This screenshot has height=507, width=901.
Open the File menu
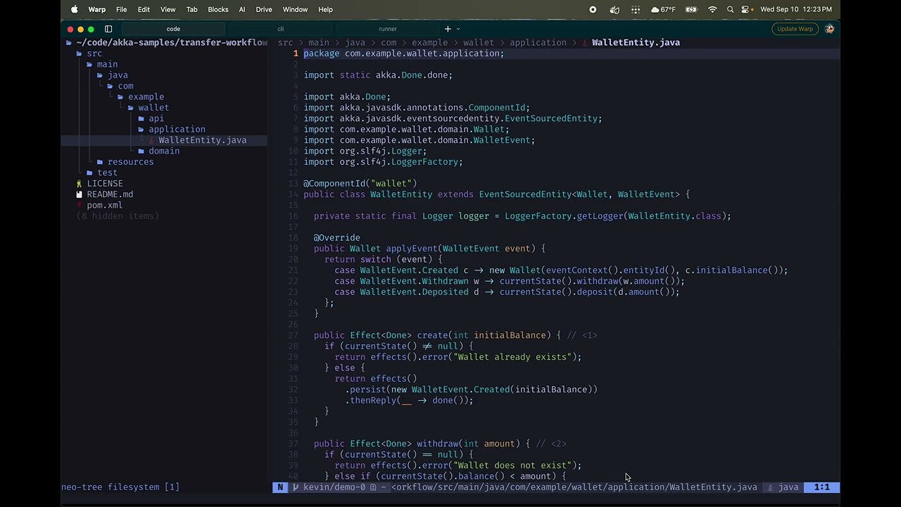(x=121, y=9)
